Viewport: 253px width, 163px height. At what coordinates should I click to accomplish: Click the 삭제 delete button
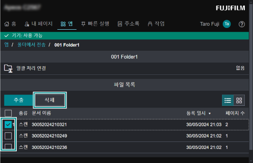50,100
